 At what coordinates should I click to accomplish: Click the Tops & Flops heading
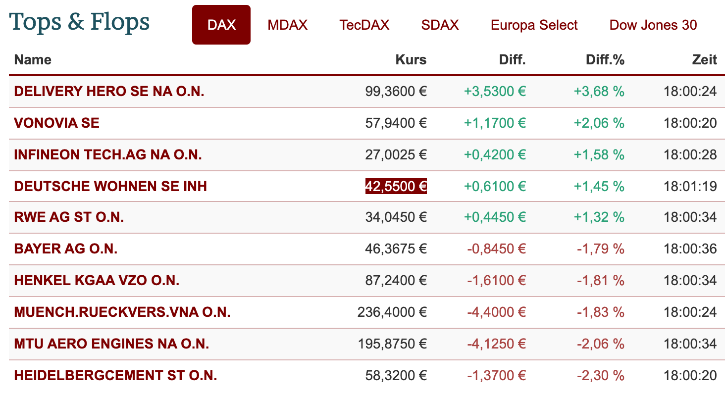tap(79, 22)
